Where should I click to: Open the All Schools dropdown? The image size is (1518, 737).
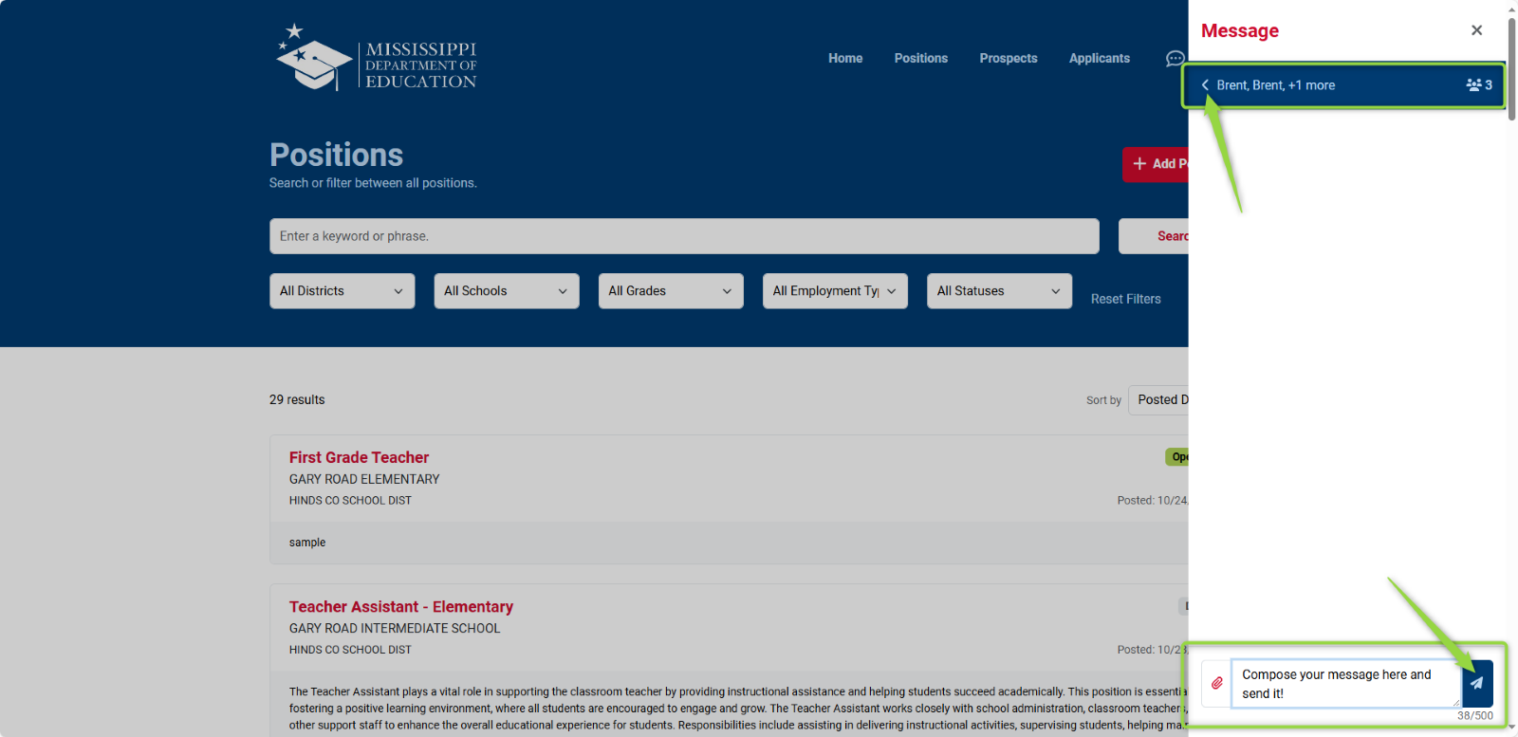coord(506,291)
